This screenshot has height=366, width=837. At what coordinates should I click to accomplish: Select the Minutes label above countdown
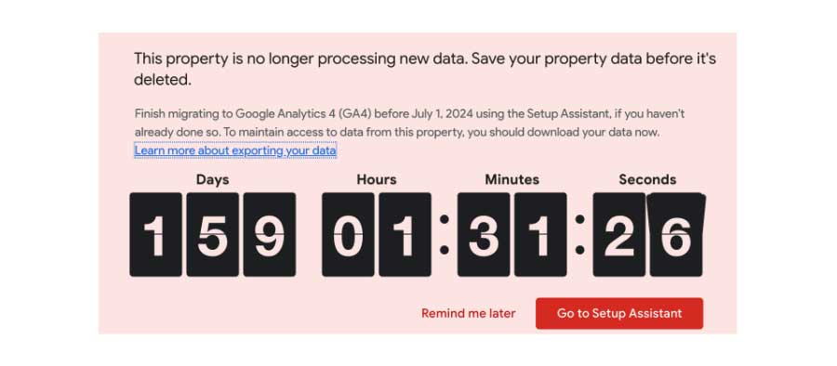click(511, 180)
